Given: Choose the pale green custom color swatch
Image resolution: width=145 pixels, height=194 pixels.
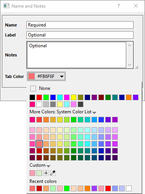Looking at the screenshot, I should (39, 173).
